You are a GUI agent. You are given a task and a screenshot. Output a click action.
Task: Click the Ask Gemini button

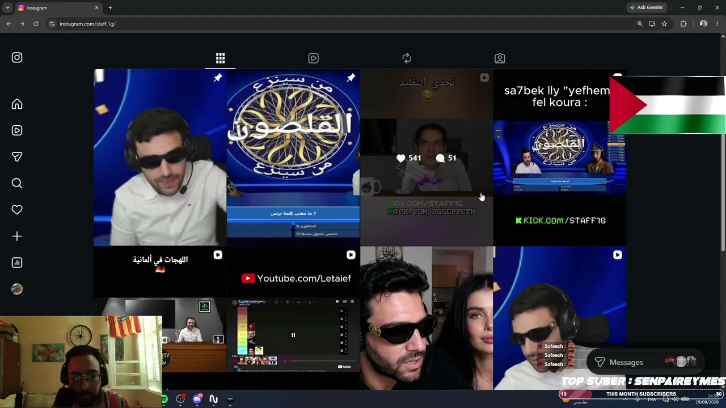(646, 8)
